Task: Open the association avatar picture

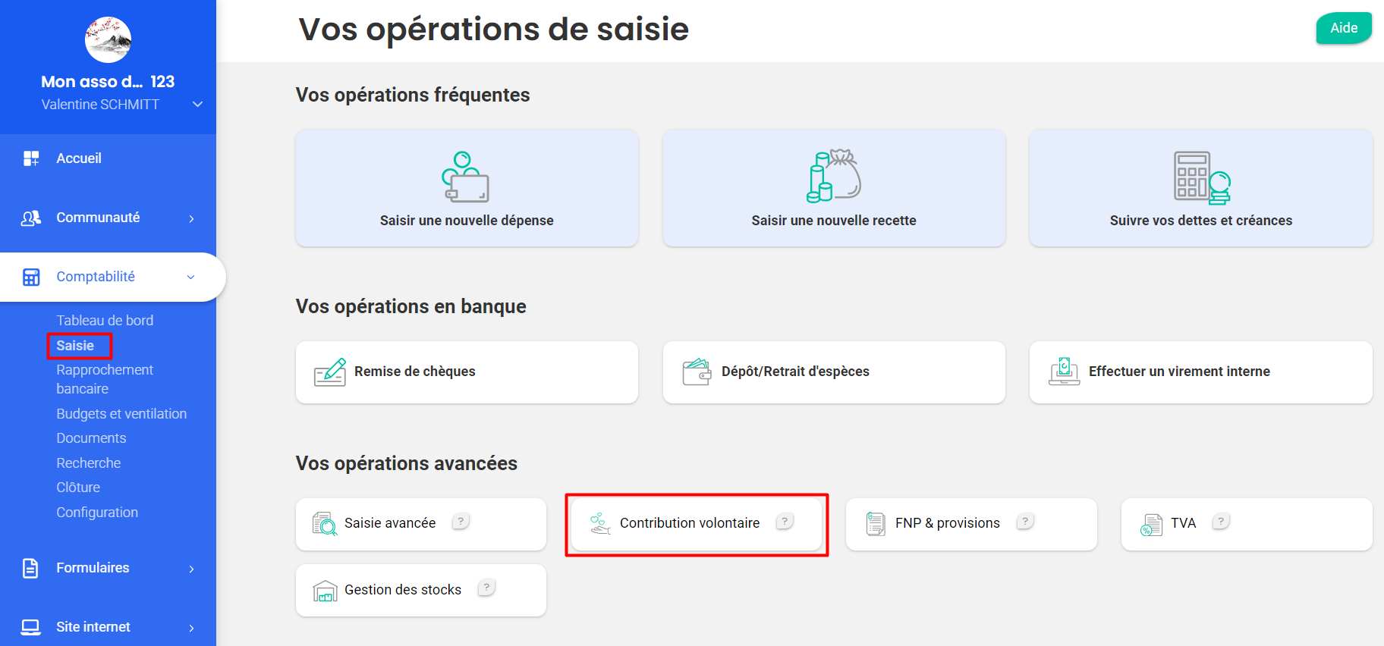Action: 108,39
